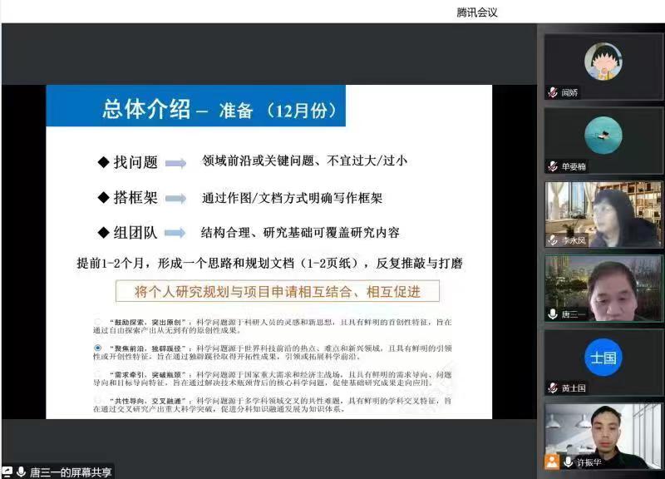Click the muted mic icon next to 李永凤
Screen dimensions: 665x479
click(x=553, y=240)
